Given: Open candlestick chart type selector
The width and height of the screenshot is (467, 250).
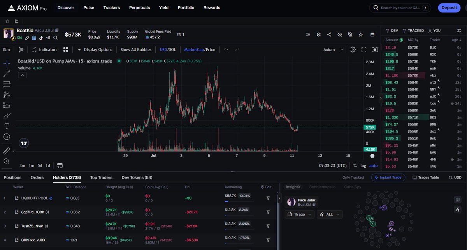Looking at the screenshot, I should point(21,49).
